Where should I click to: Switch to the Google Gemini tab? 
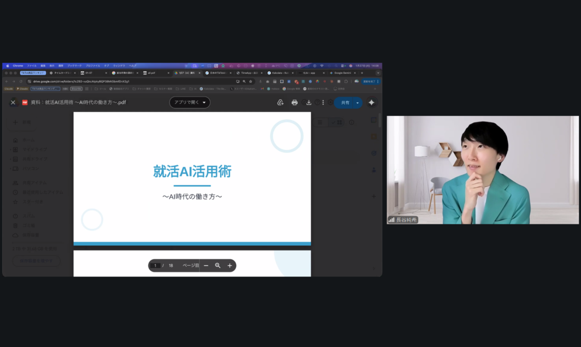point(342,73)
